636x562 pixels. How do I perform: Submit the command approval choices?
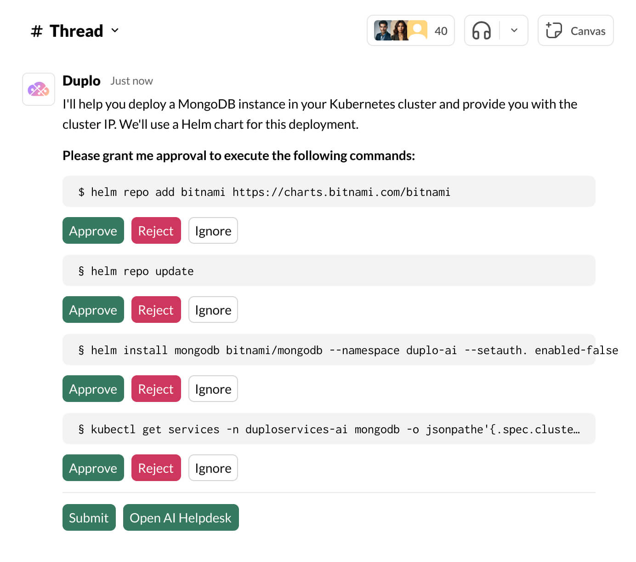(x=89, y=518)
